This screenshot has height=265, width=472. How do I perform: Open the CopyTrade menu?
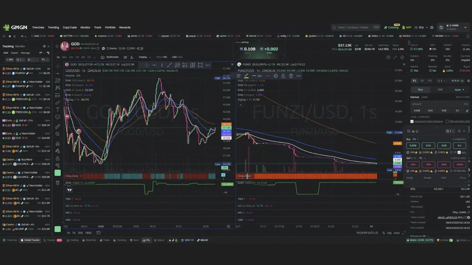point(70,27)
